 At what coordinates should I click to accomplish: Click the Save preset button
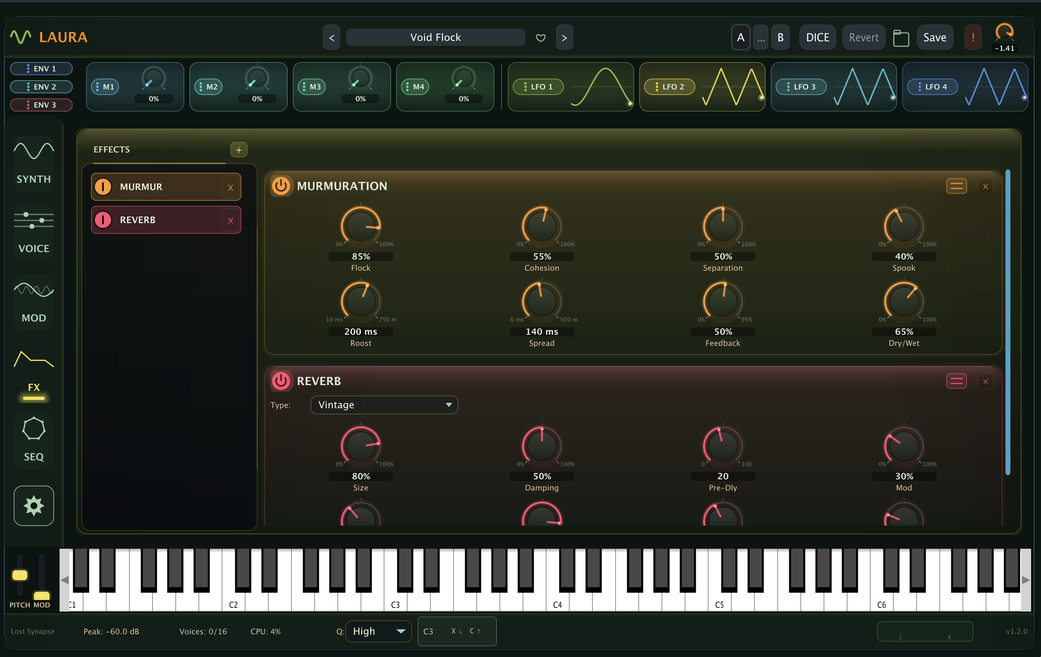point(935,38)
